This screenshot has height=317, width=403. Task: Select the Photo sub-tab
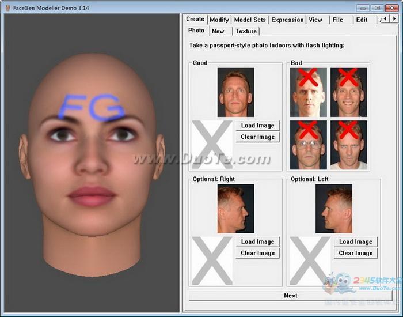click(x=196, y=31)
